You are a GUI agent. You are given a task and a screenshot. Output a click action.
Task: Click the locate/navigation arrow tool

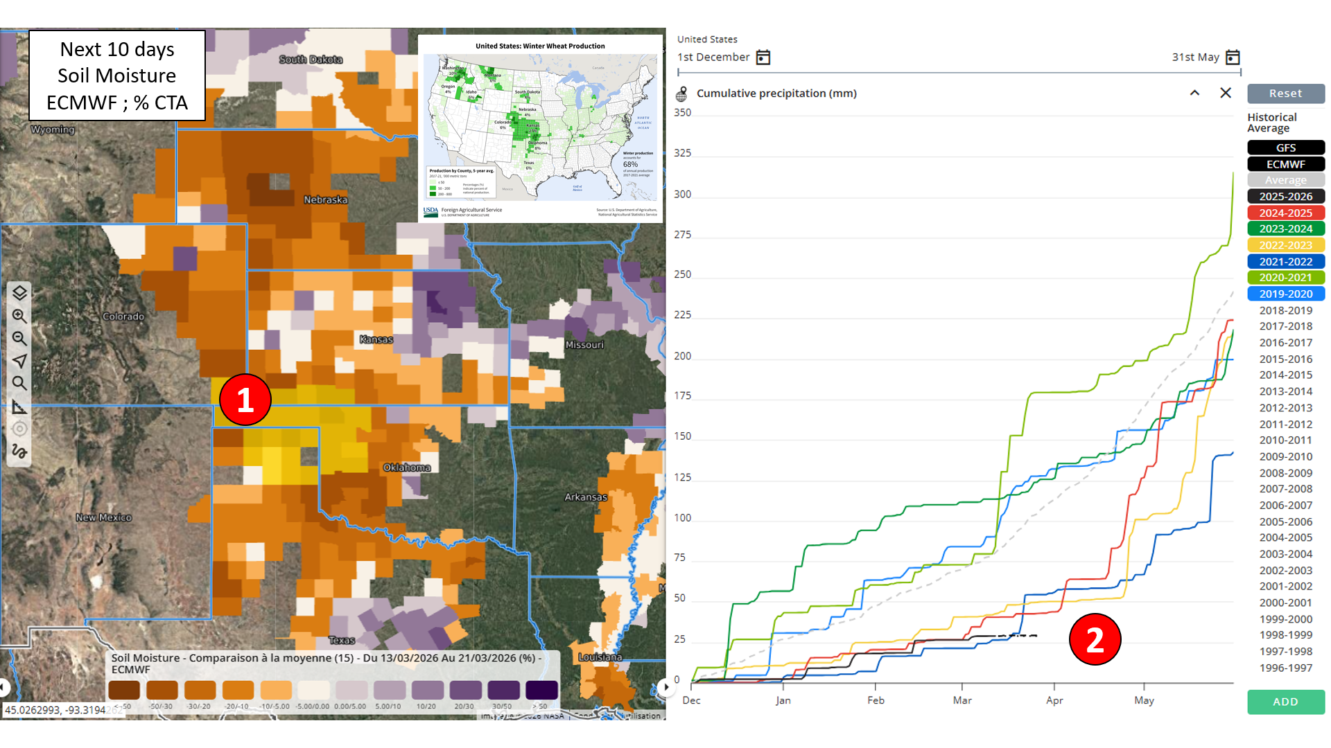[19, 361]
